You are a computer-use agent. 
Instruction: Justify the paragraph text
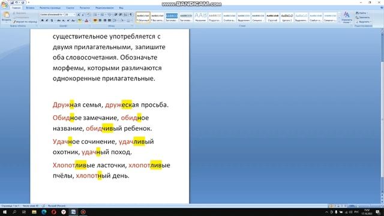[x=109, y=20]
